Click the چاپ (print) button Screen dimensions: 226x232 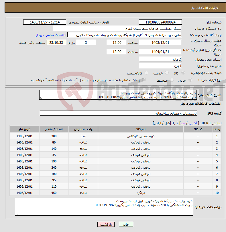(x=126, y=224)
